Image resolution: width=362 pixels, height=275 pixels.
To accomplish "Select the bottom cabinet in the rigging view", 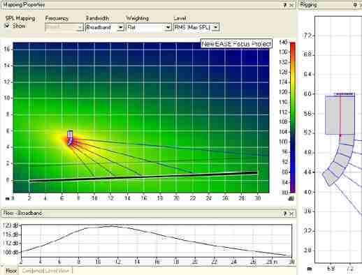I will tap(329, 177).
